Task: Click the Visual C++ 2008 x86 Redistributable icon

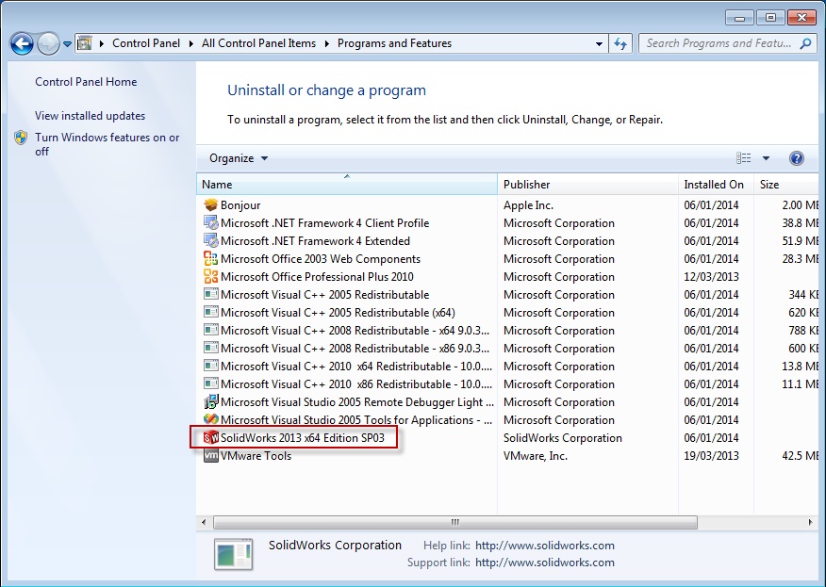Action: point(210,348)
